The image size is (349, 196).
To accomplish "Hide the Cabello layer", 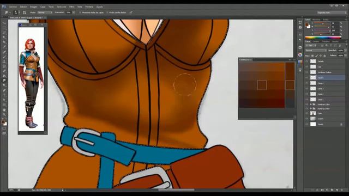I will point(307,61).
